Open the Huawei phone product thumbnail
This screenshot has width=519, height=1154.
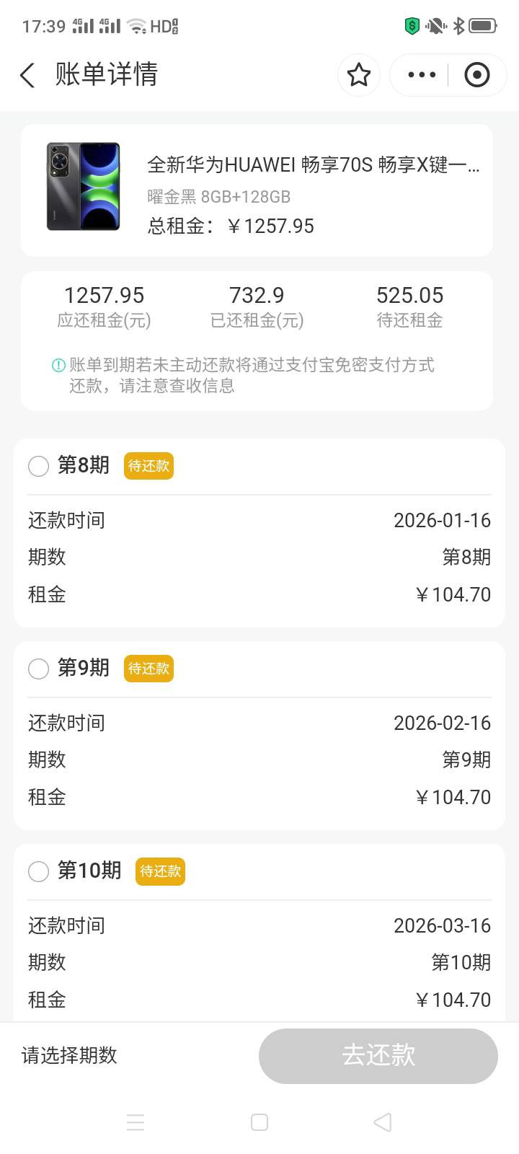83,187
